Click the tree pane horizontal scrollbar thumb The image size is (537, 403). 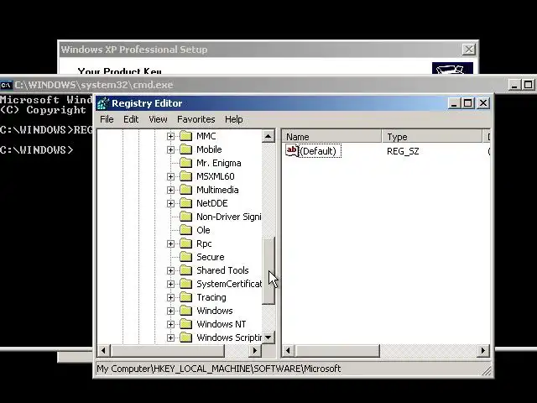click(x=167, y=351)
